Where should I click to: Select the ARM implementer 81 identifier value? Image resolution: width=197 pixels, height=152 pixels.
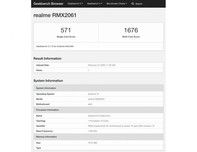(121, 126)
